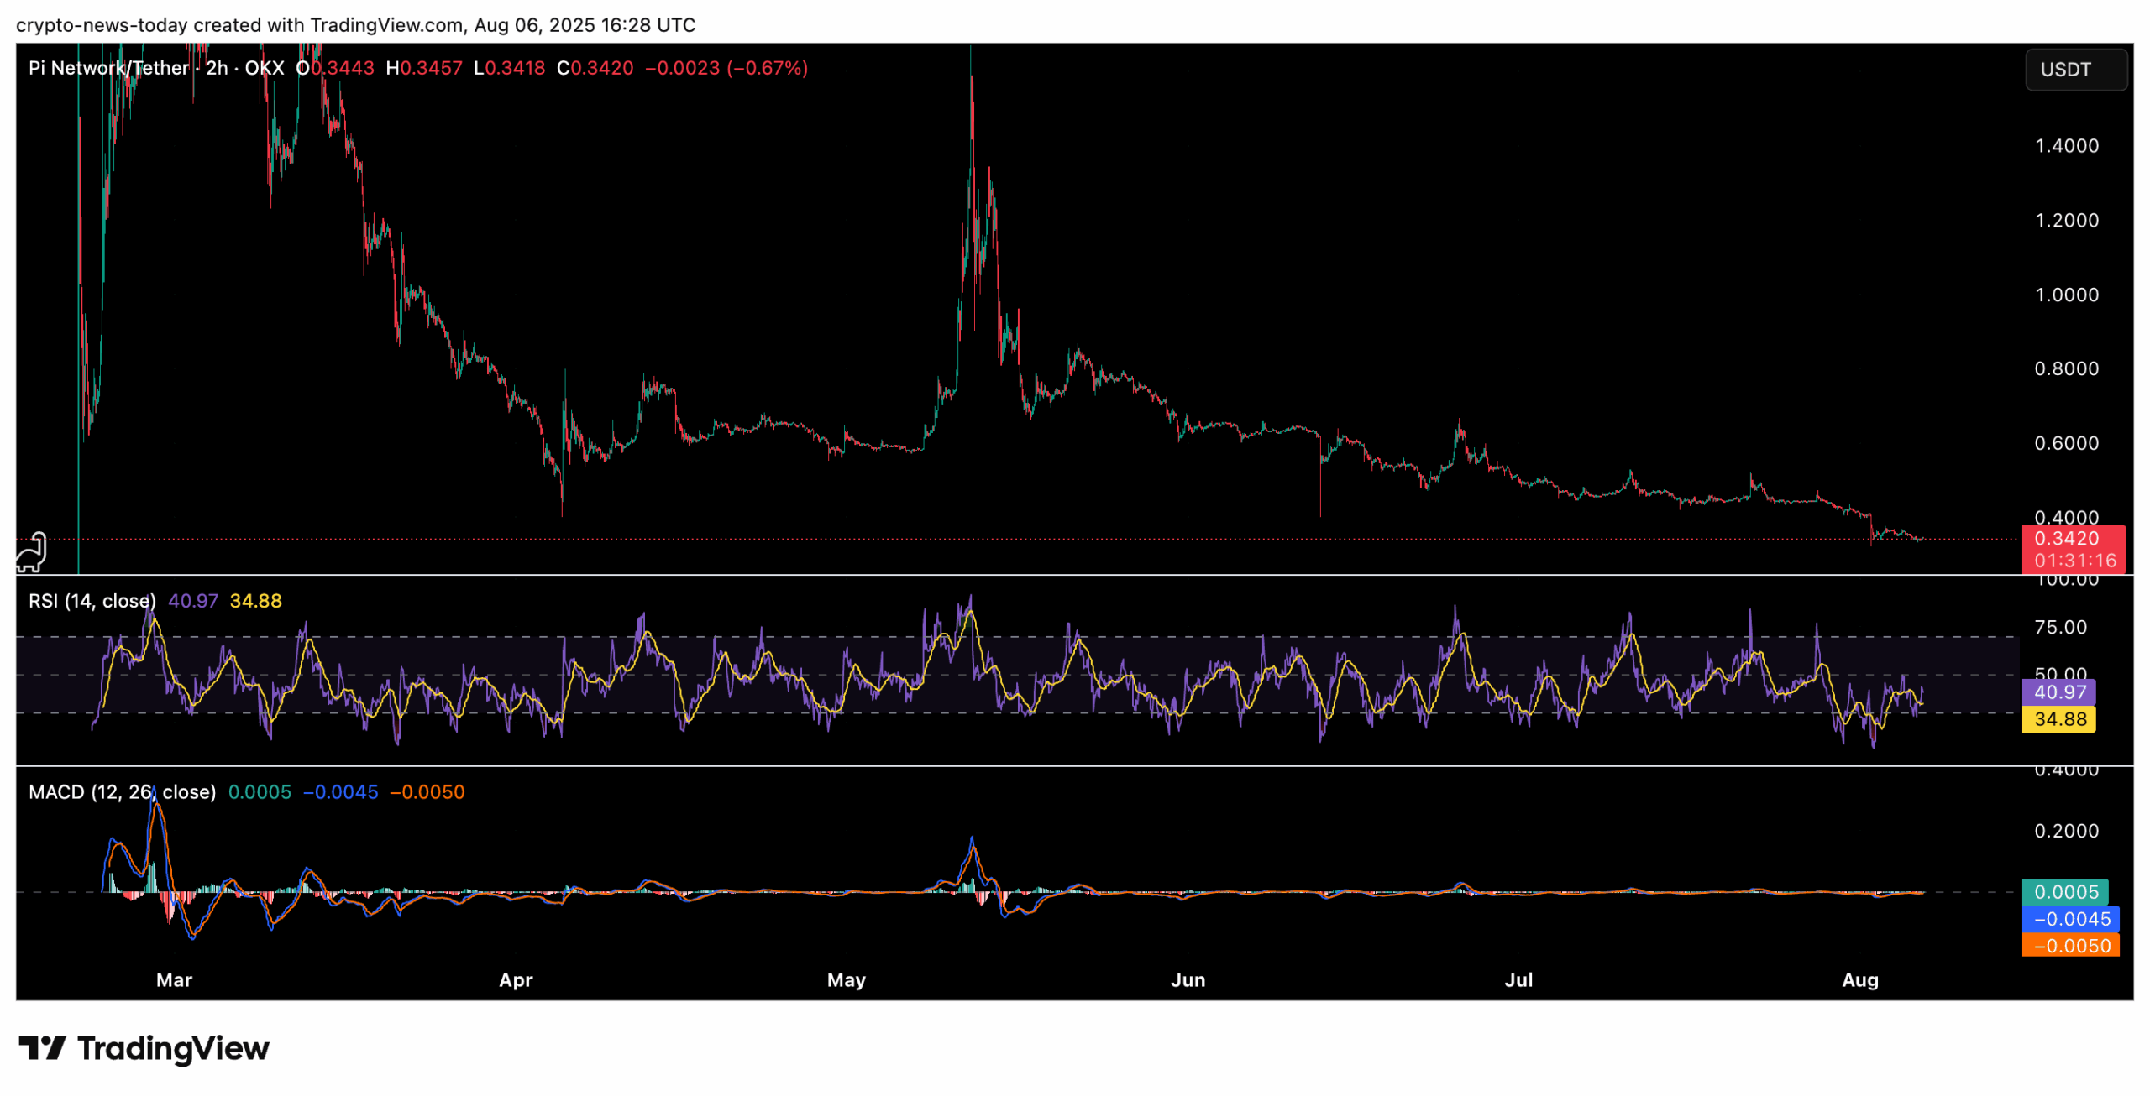Click the close value C0.3420 in header

(595, 68)
